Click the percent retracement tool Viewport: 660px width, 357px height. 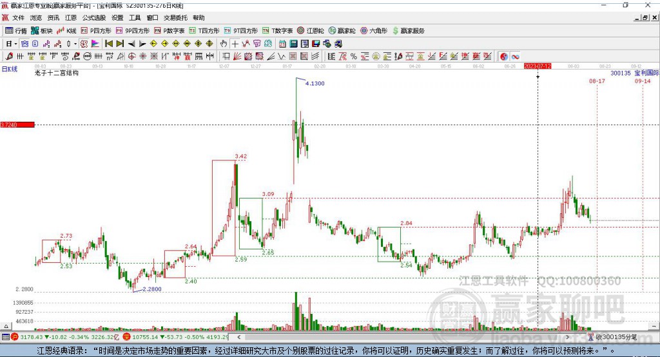pos(354,57)
